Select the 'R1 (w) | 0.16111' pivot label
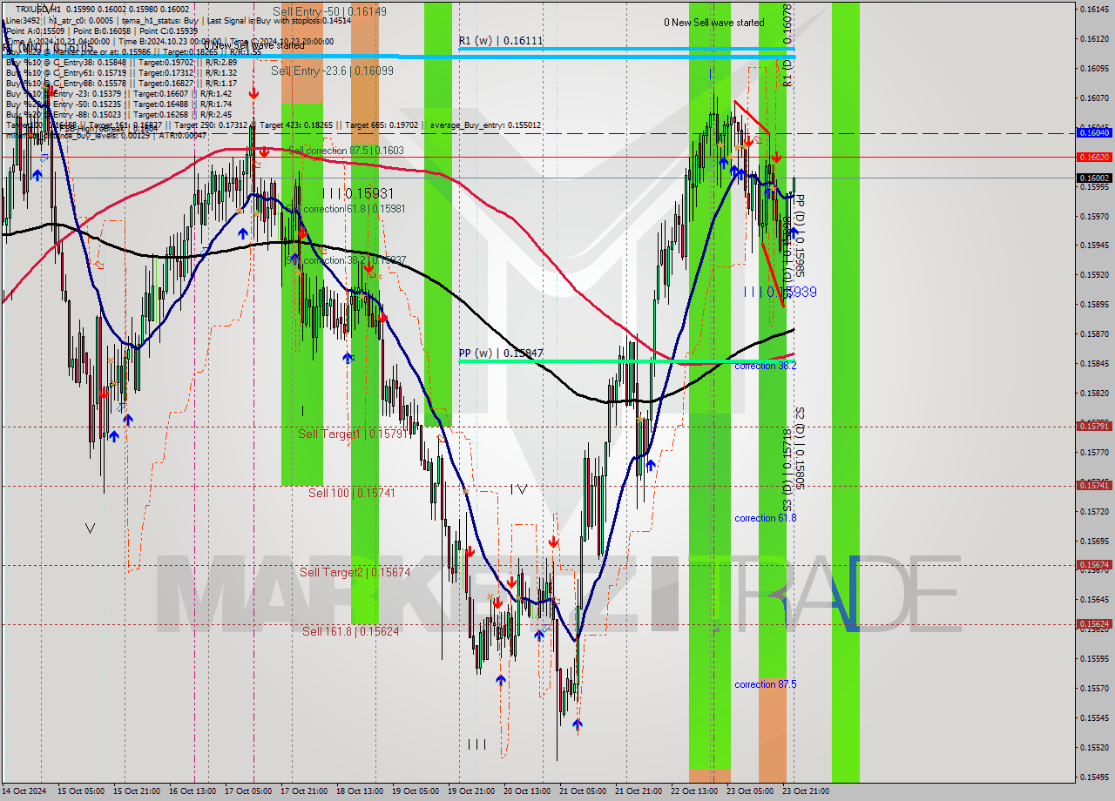This screenshot has width=1115, height=801. click(501, 41)
